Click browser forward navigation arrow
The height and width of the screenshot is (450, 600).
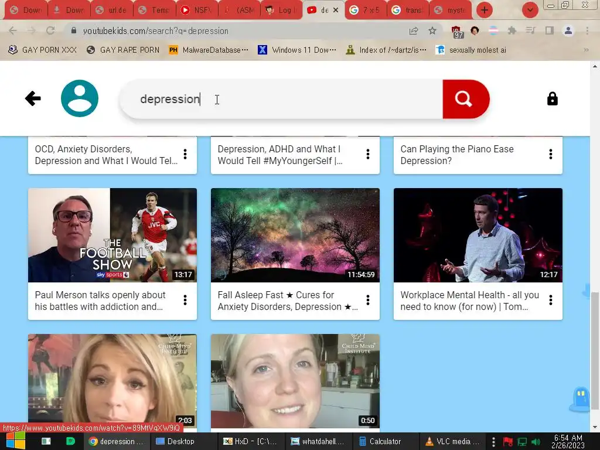pyautogui.click(x=32, y=30)
